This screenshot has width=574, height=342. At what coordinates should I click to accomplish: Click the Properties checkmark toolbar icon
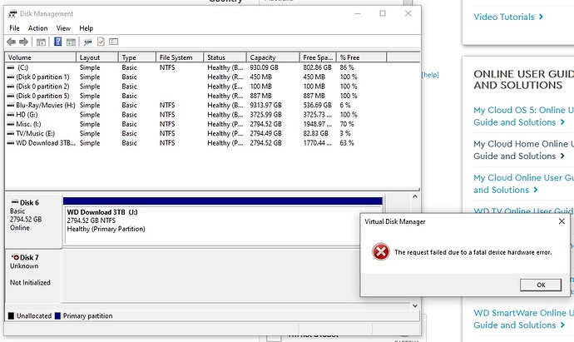click(101, 42)
